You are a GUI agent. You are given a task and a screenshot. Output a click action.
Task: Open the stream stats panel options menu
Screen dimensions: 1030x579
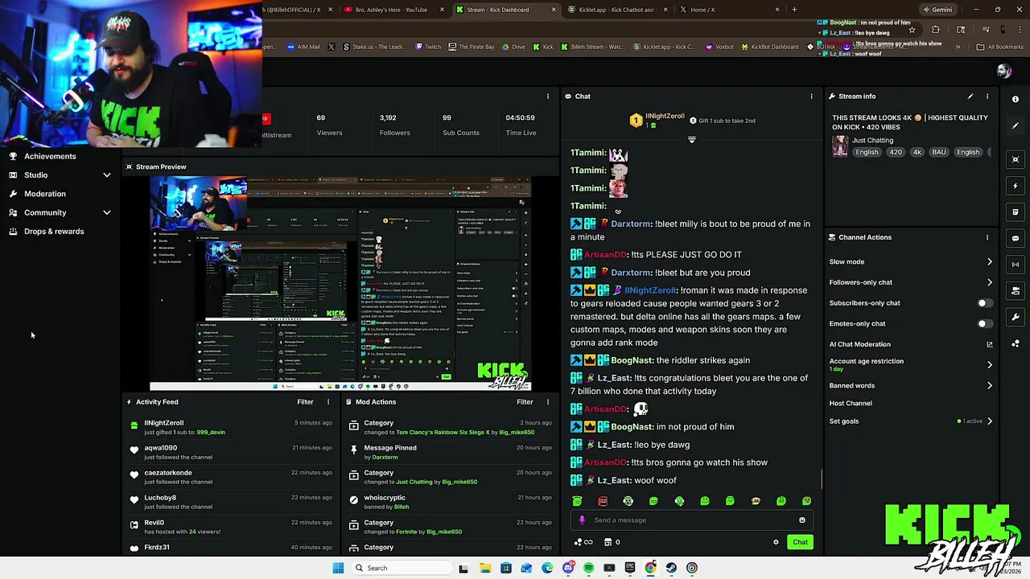[x=548, y=96]
